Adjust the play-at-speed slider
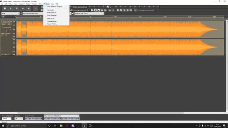The height and width of the screenshot is (128, 228). [x=146, y=10]
